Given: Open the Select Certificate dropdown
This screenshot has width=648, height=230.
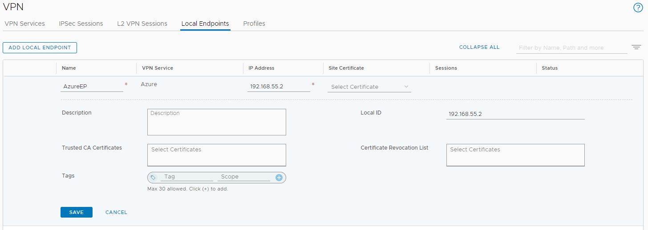Looking at the screenshot, I should click(x=369, y=87).
